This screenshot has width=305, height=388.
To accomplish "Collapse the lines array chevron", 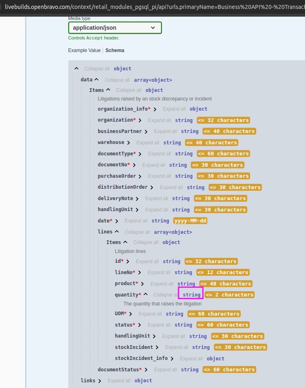I will pyautogui.click(x=117, y=231).
